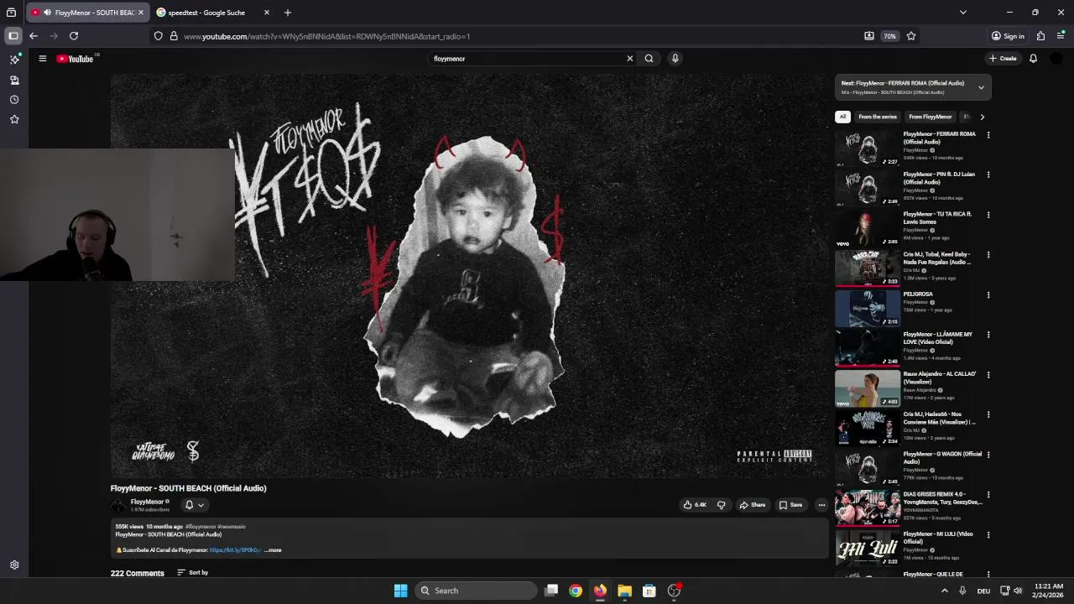1074x604 pixels.
Task: Select the All filter chip
Action: coord(842,117)
